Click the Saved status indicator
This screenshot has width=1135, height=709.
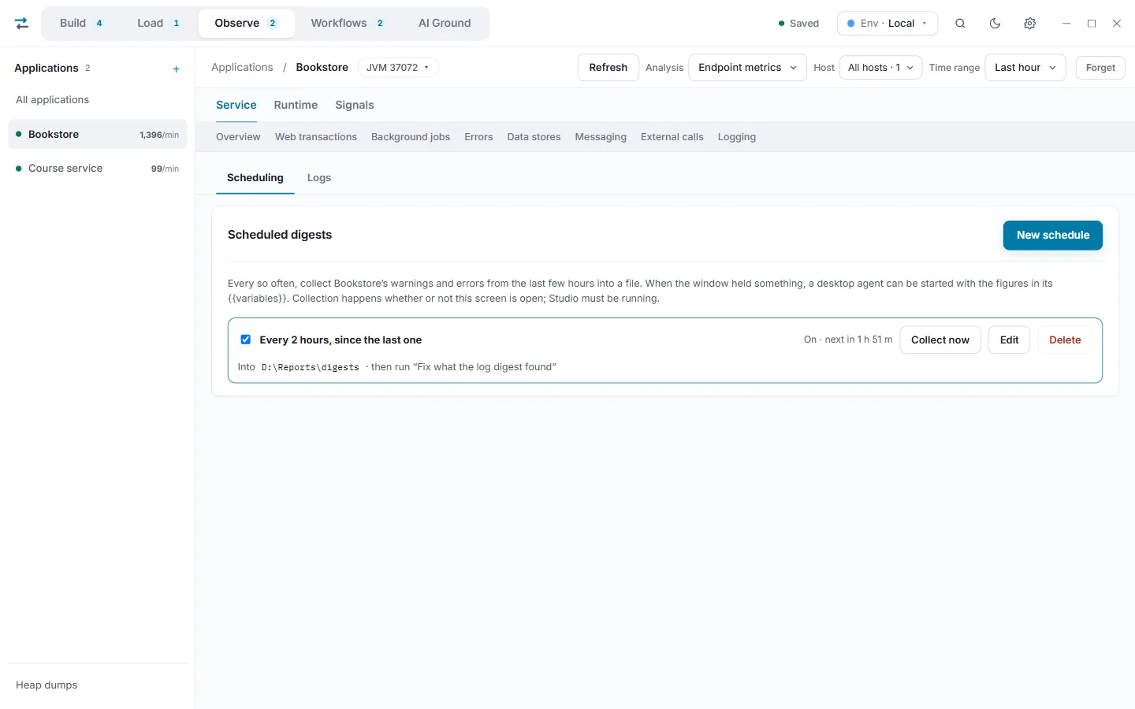pos(798,24)
